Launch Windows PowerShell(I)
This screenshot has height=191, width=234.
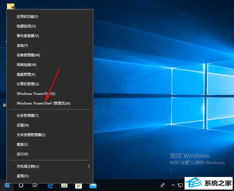[x=50, y=94]
